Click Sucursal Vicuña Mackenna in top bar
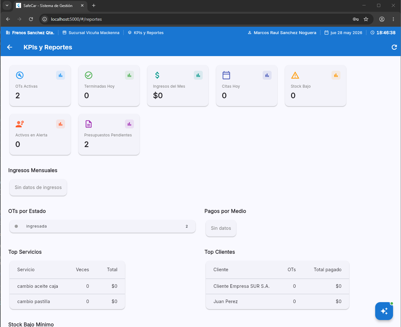The width and height of the screenshot is (401, 327). [94, 33]
